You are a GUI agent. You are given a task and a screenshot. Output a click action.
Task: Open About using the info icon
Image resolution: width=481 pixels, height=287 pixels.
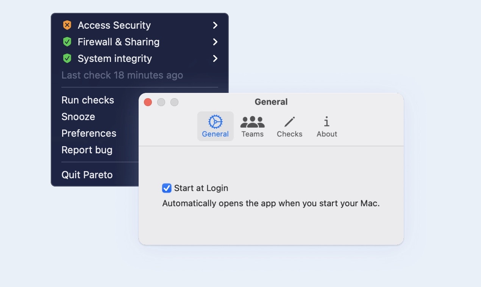(x=326, y=122)
